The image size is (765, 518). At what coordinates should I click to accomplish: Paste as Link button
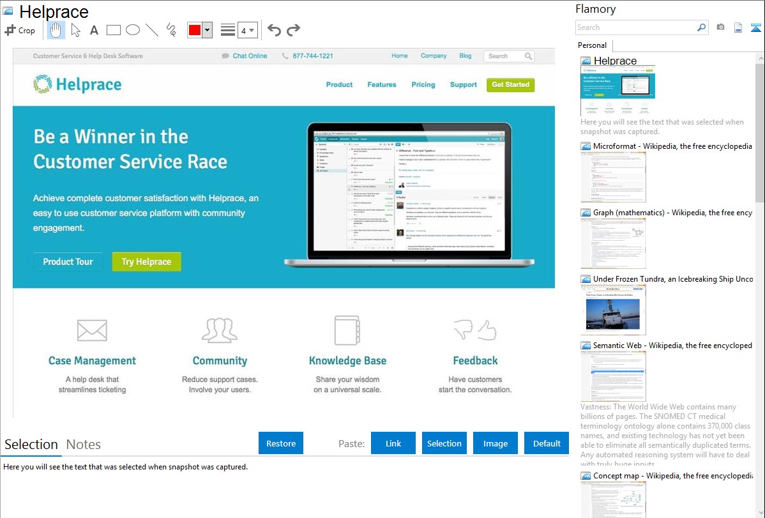click(x=393, y=443)
